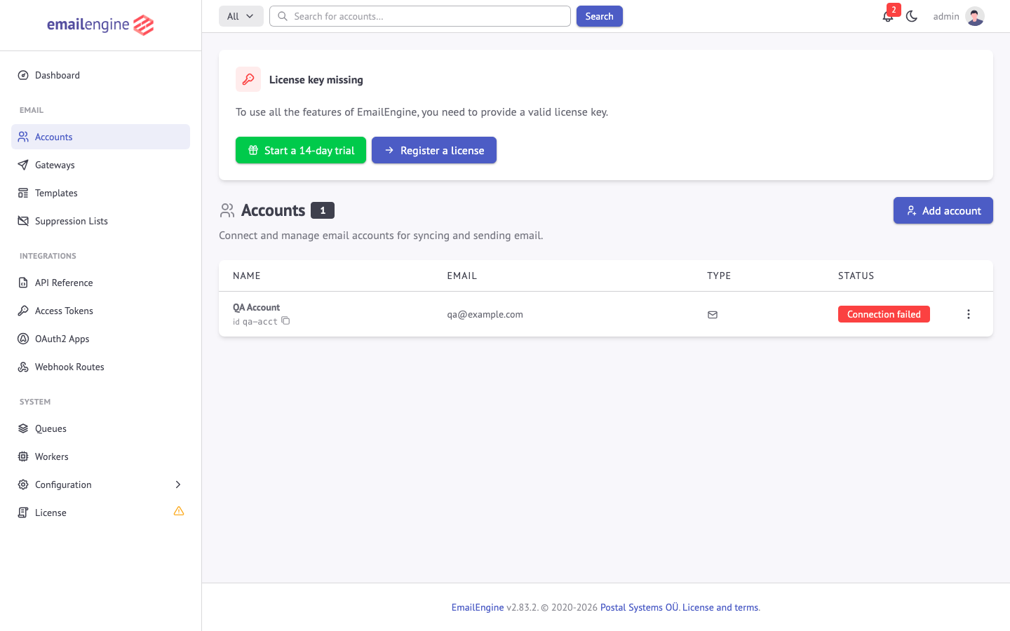The height and width of the screenshot is (631, 1010).
Task: Navigate to Gateways
Action: pyautogui.click(x=100, y=165)
